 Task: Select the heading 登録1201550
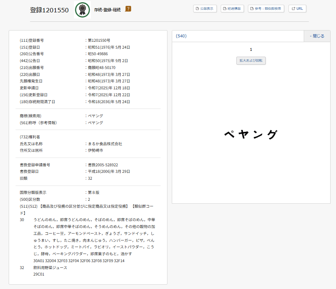click(x=49, y=10)
